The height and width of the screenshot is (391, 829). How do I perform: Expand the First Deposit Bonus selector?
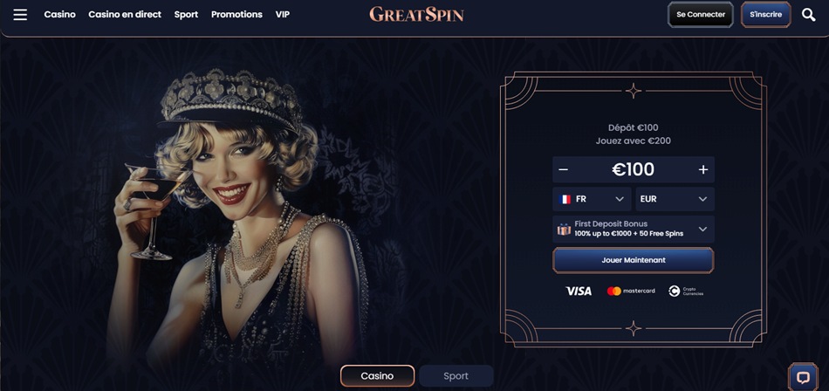(634, 229)
